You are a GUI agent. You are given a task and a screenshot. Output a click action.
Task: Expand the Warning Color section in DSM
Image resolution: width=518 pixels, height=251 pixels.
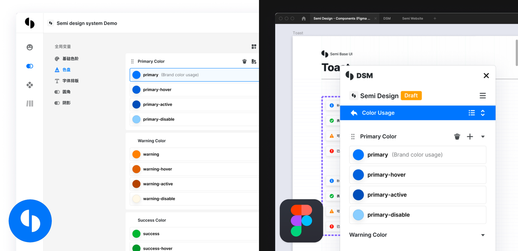pos(483,235)
